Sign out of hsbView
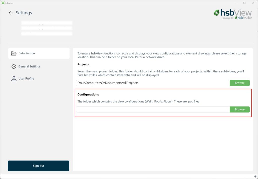The image size is (258, 179). [38, 166]
